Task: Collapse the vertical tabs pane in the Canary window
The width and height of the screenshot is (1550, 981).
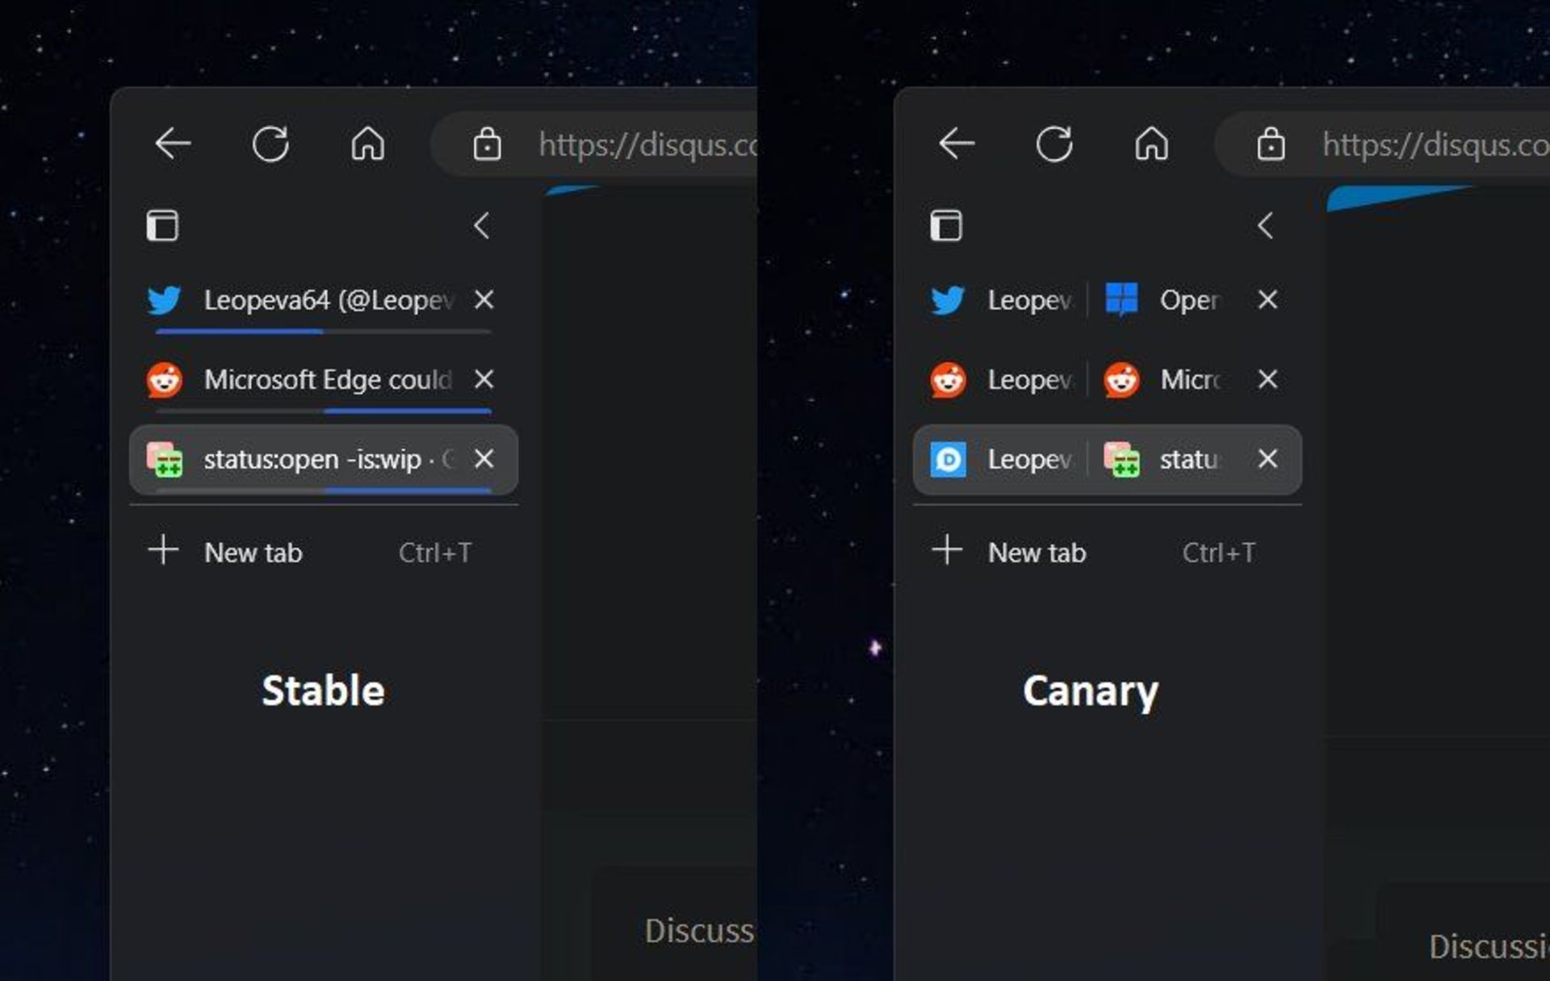Action: pos(1266,226)
